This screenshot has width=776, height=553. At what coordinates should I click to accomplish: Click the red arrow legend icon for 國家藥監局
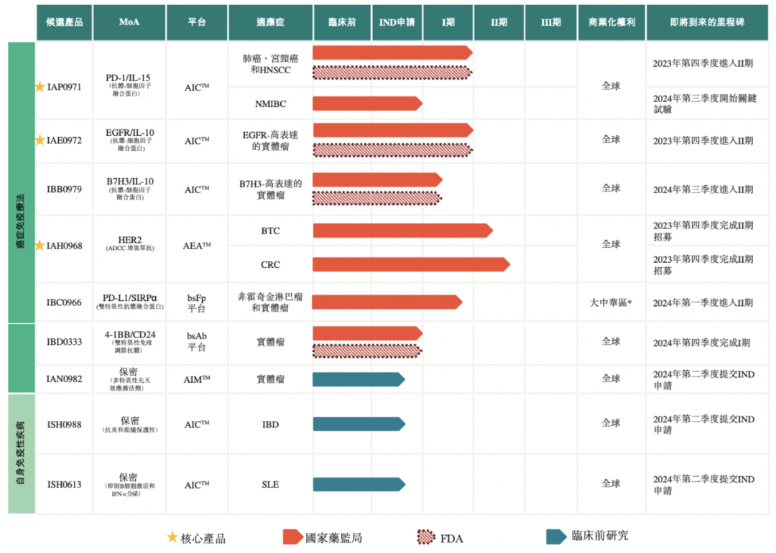(292, 537)
